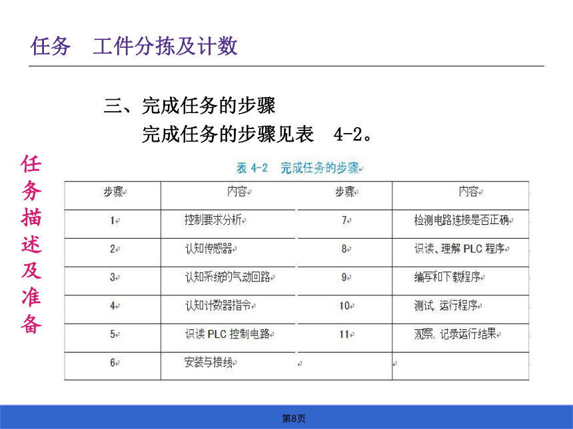Click the page indicator 第8页

tap(293, 418)
